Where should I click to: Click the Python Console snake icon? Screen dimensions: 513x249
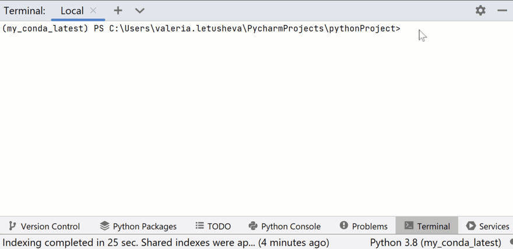253,226
